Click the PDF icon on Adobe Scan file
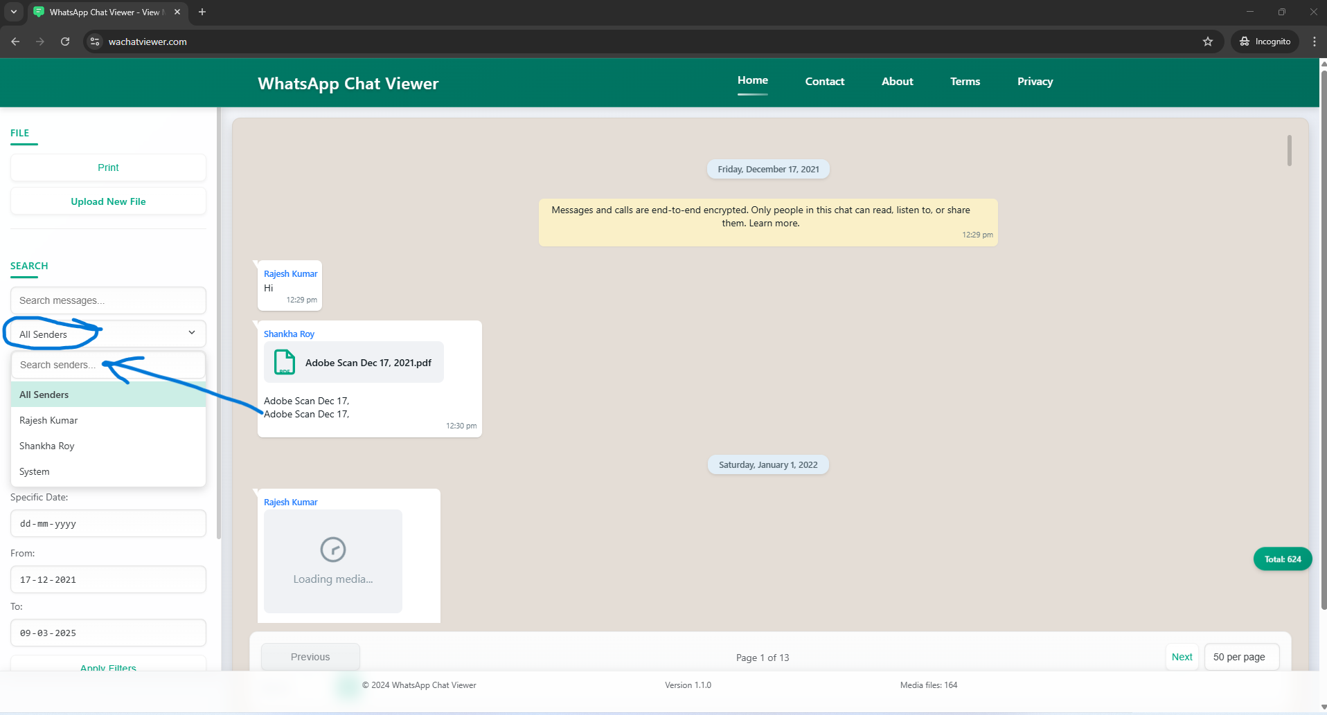Viewport: 1327px width, 715px height. tap(284, 362)
